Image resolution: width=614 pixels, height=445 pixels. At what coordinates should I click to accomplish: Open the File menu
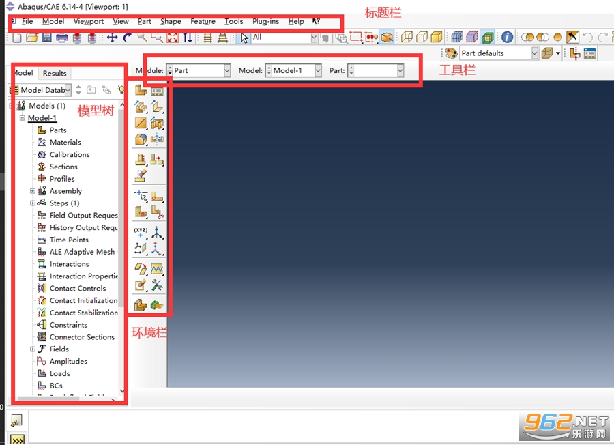pos(27,22)
